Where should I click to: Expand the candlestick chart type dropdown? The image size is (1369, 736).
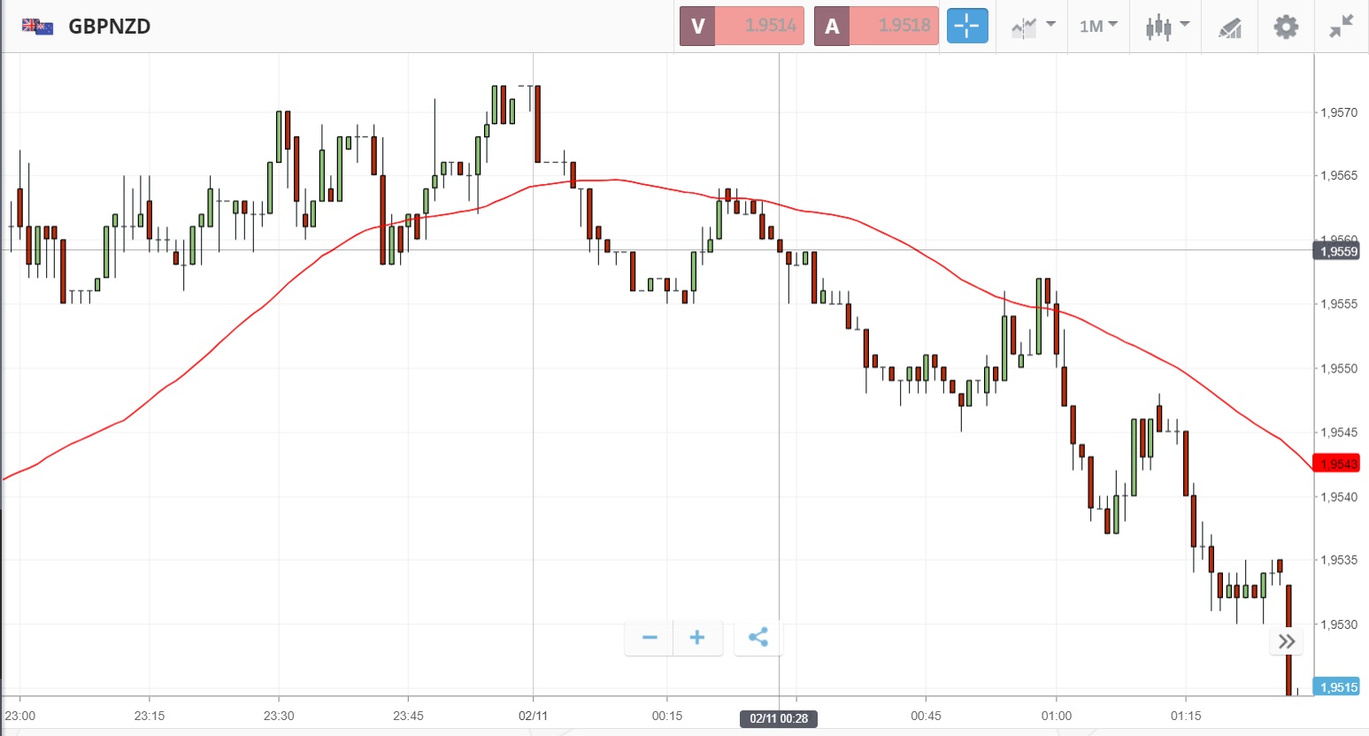coord(1167,26)
